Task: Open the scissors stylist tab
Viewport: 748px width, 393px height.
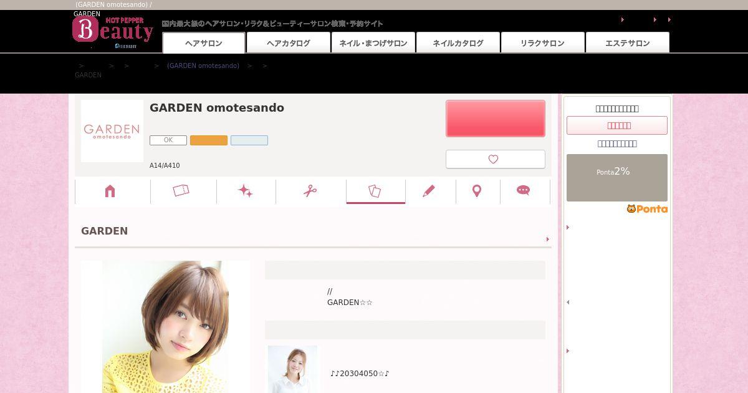Action: [x=310, y=191]
